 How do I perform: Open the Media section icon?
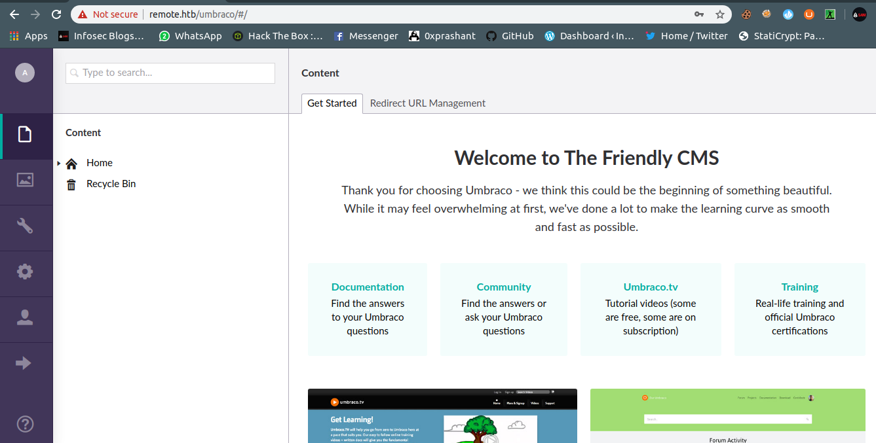[25, 180]
